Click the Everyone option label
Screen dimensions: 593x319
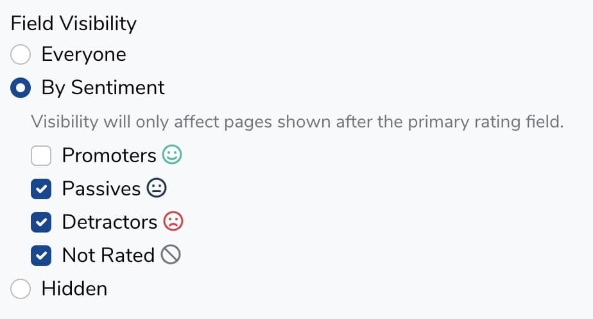[83, 54]
